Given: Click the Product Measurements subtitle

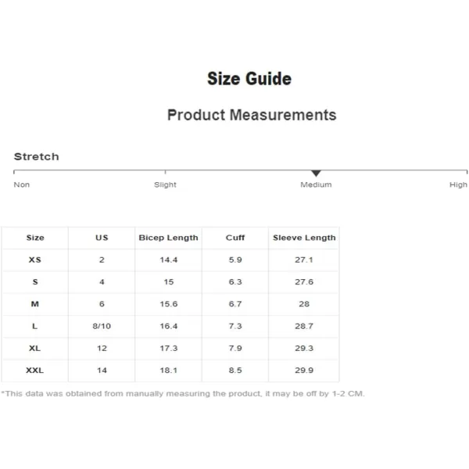Looking at the screenshot, I should click(x=252, y=115).
